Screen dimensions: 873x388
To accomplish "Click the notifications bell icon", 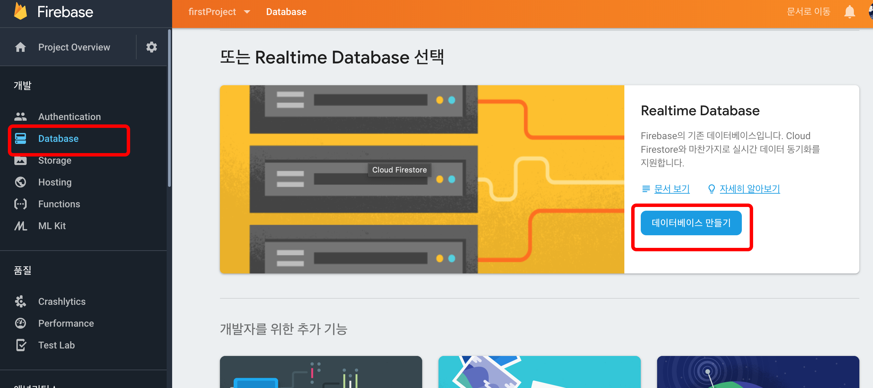I will (849, 12).
